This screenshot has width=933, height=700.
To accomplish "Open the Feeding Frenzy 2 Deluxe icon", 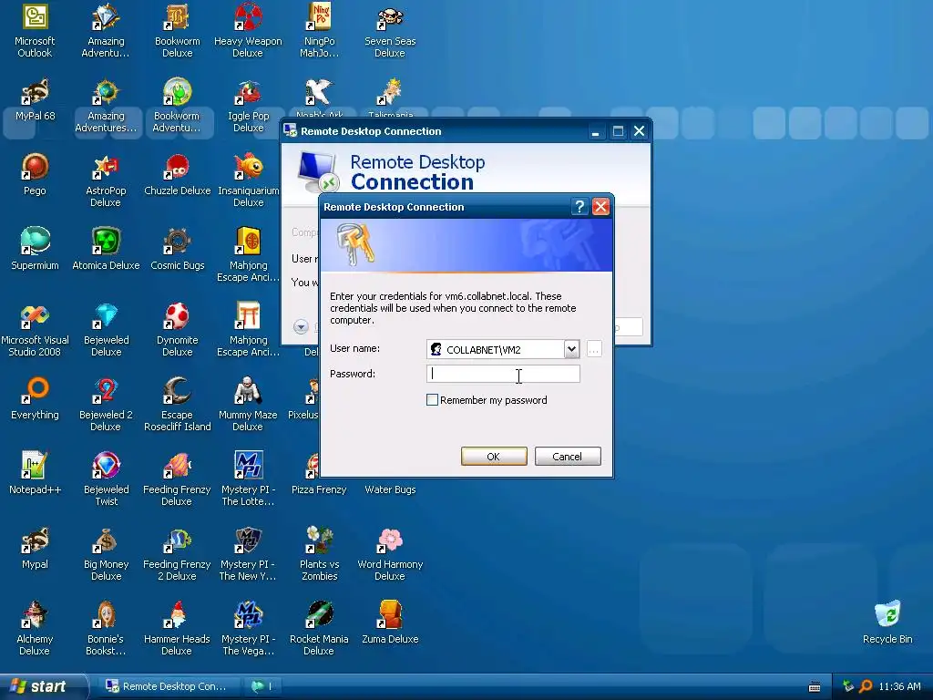I will (177, 554).
